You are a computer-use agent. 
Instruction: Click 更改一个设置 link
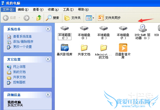point(22,47)
